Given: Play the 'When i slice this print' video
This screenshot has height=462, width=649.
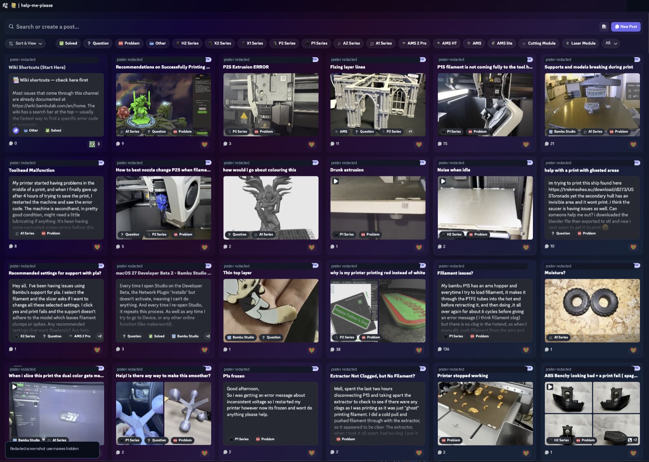Looking at the screenshot, I should click(14, 387).
